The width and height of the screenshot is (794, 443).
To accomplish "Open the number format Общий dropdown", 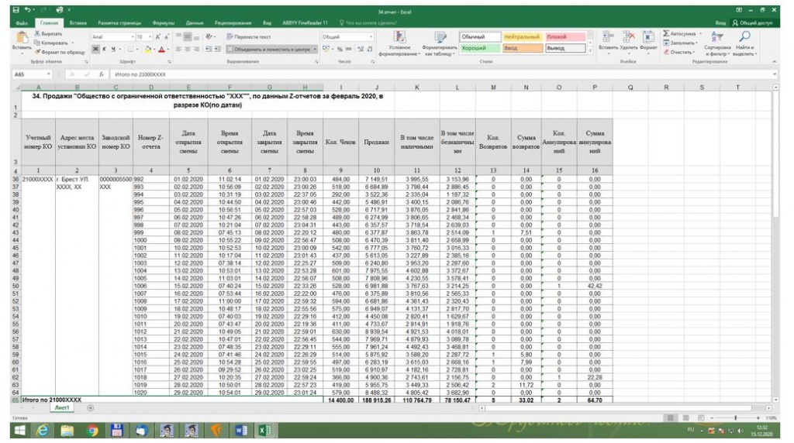I will pos(371,37).
